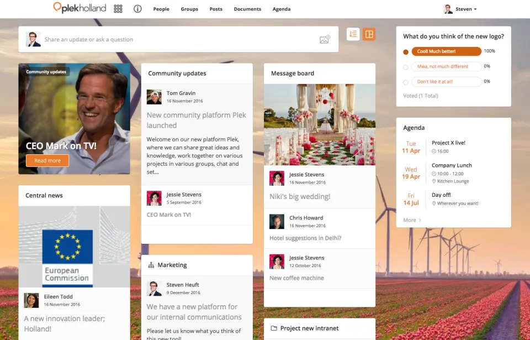
Task: Select the tile layout view icon
Action: 369,34
